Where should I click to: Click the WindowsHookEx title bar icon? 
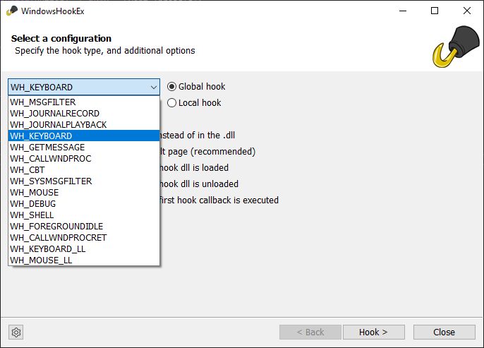(x=12, y=11)
